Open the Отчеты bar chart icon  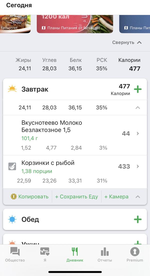click(105, 252)
